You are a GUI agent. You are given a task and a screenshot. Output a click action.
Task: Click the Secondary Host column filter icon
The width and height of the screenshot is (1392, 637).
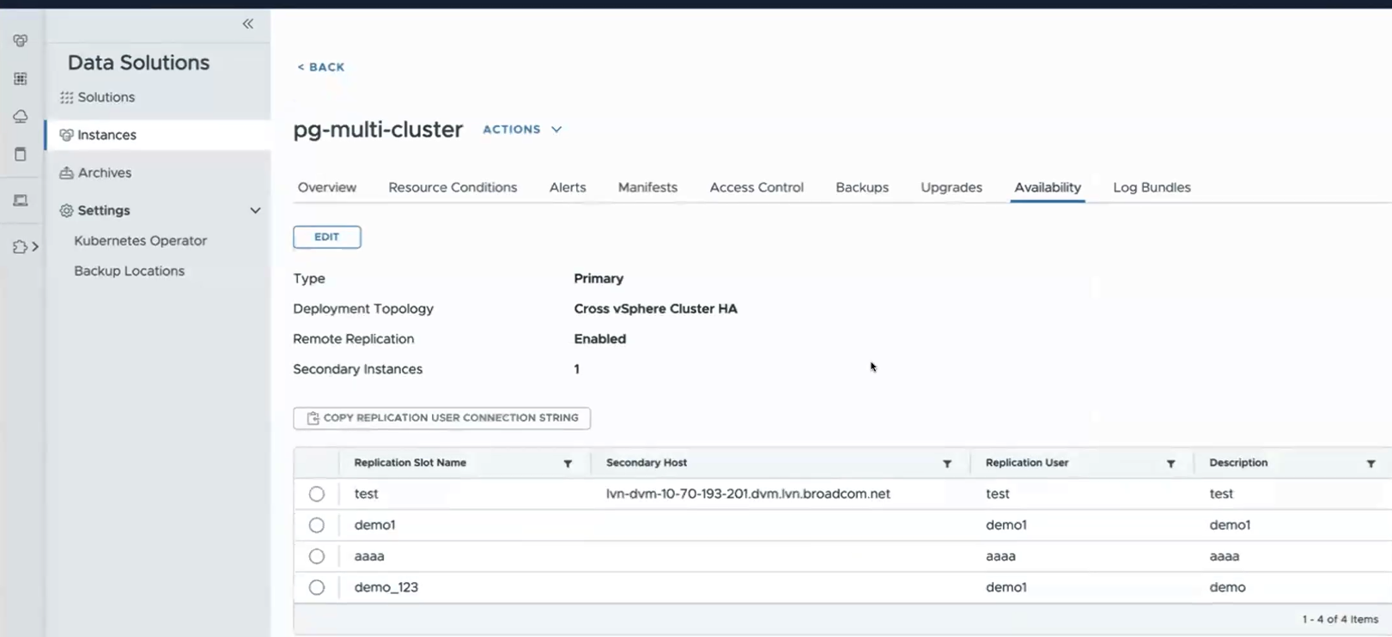(x=947, y=464)
